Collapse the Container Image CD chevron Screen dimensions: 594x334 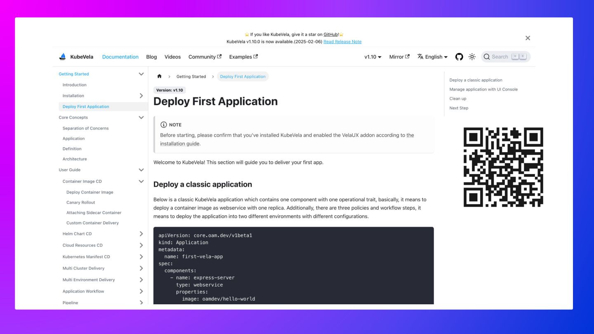(141, 181)
